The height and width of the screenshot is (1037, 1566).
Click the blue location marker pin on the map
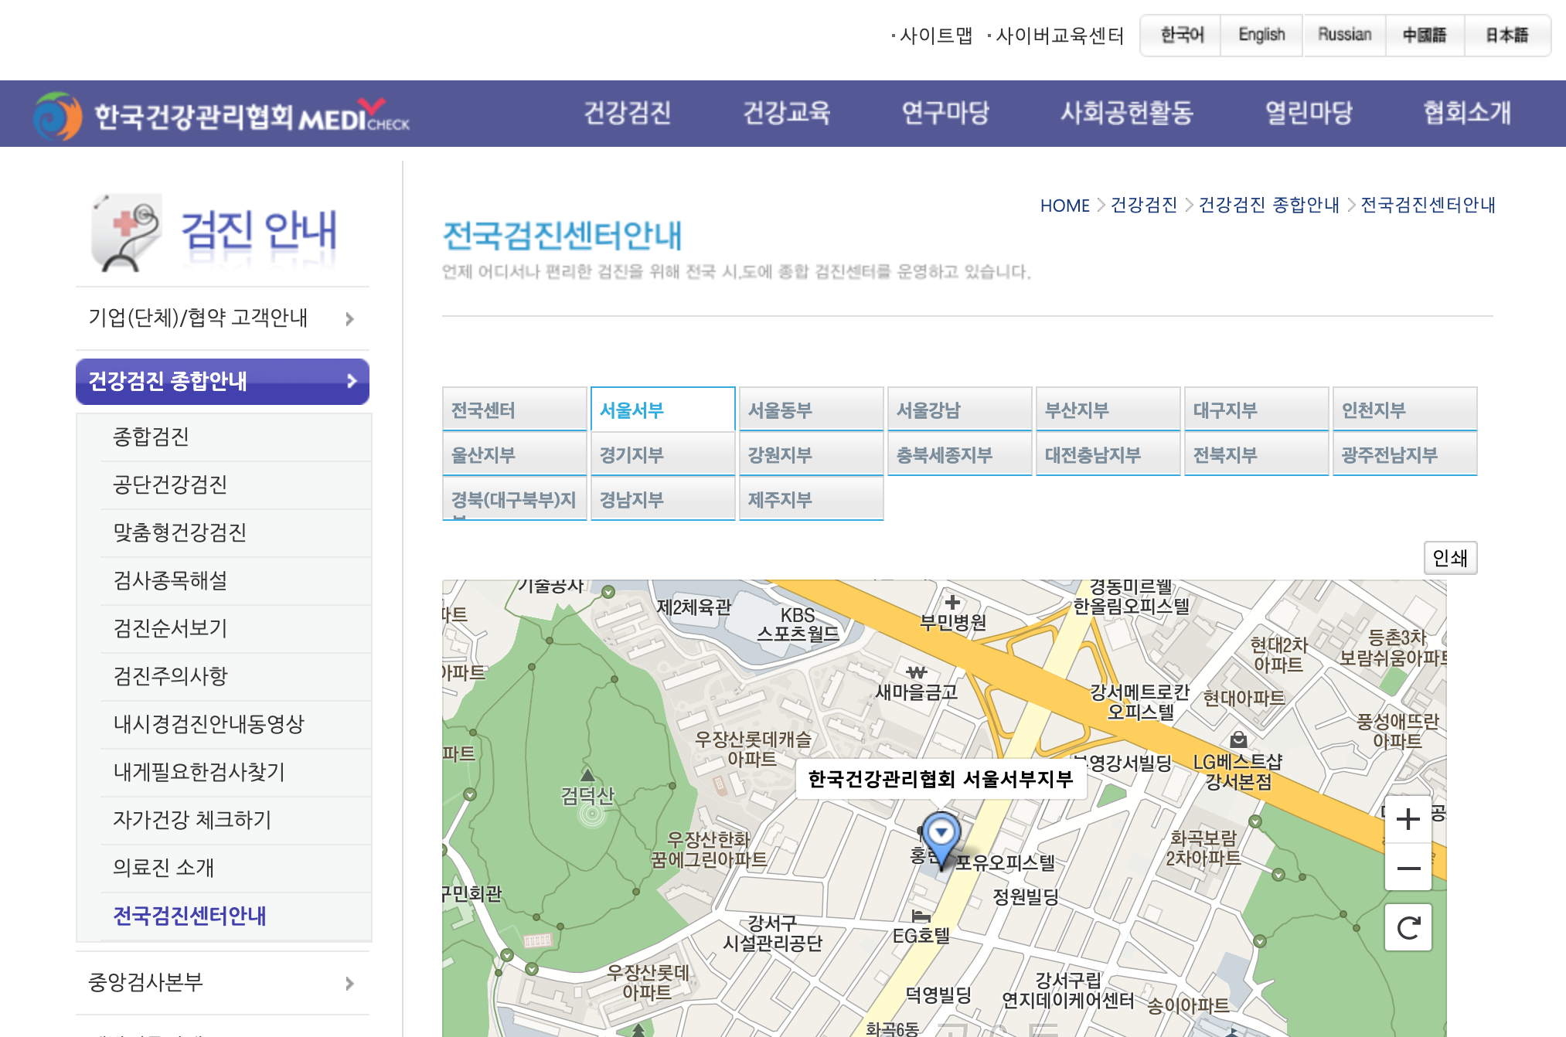tap(941, 835)
